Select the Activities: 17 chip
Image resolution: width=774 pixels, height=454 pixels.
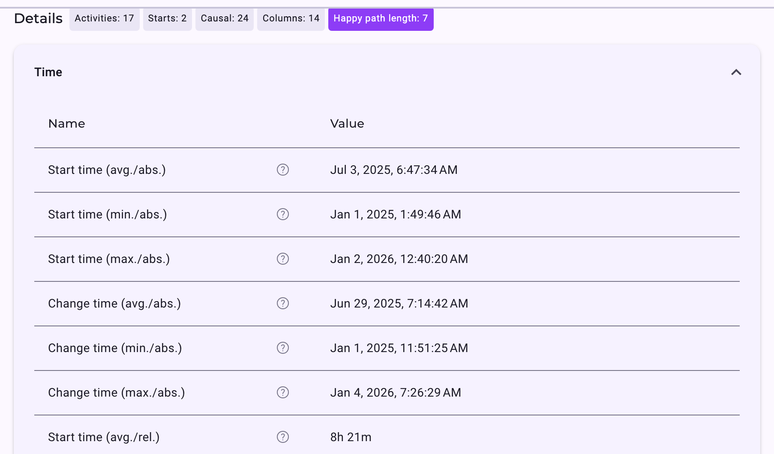(105, 19)
